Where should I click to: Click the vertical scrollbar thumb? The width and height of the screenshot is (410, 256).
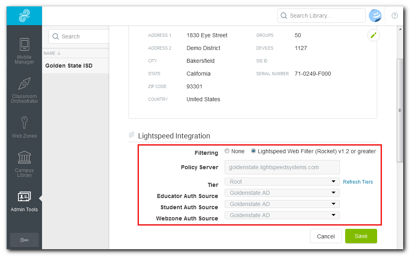click(x=400, y=110)
